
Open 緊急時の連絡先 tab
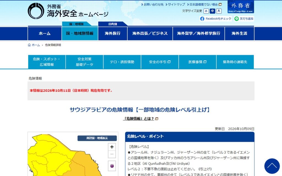[235, 62]
